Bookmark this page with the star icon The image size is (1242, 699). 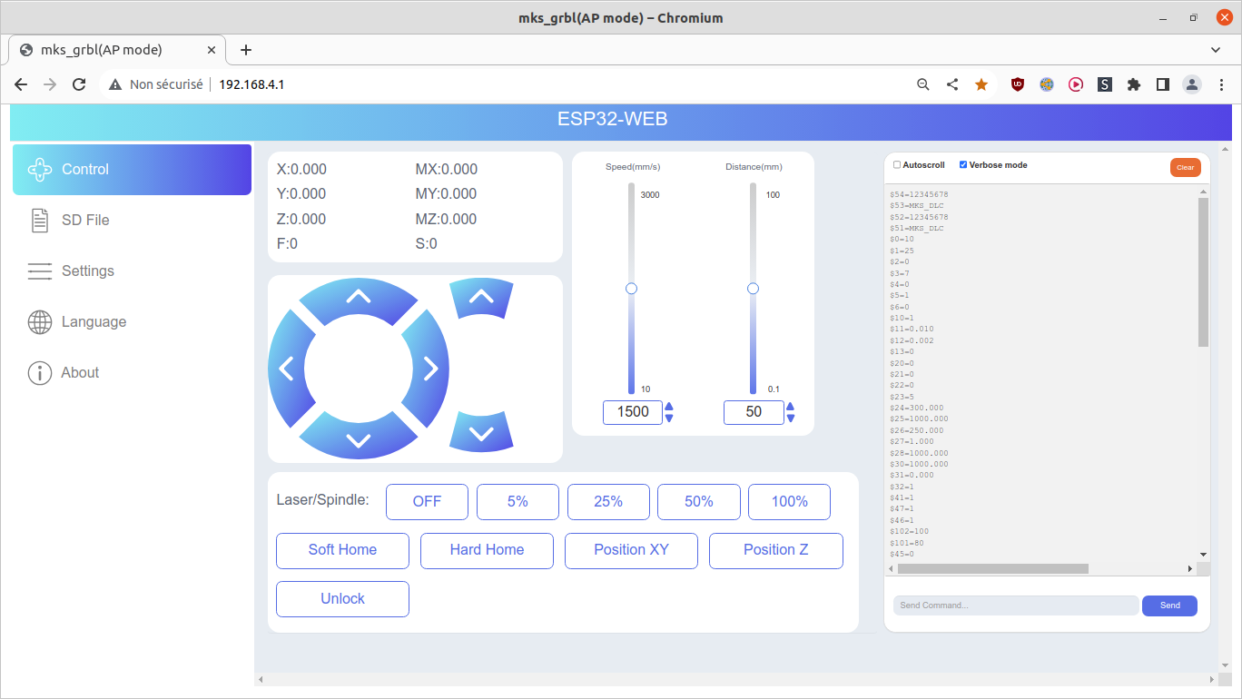coord(981,84)
